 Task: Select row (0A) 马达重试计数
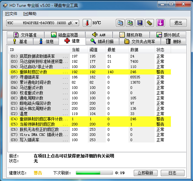[x=90, y=88]
